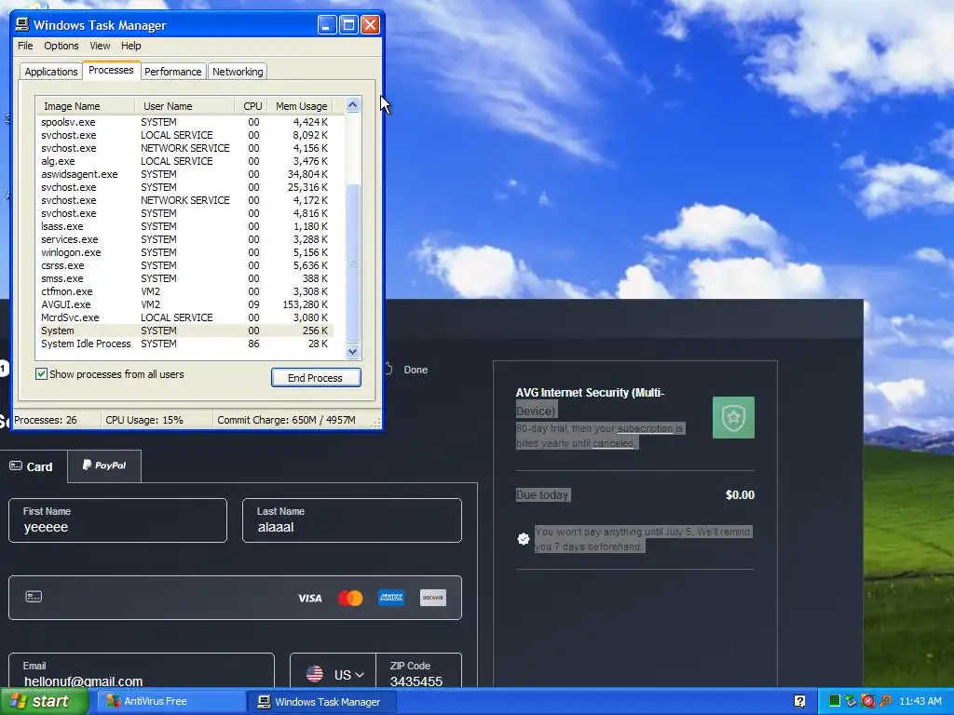Screen dimensions: 954x715
Task: Select the Card payment tab
Action: [x=32, y=466]
